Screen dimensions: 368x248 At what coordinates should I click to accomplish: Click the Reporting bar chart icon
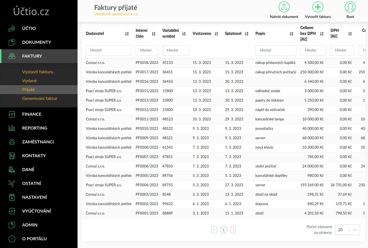click(12, 128)
